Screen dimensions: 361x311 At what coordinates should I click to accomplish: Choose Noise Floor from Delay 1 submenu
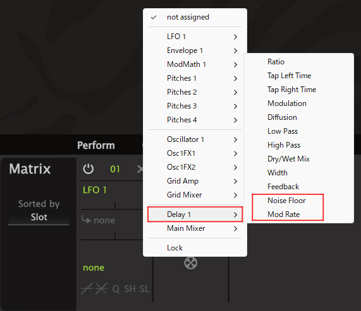(286, 201)
